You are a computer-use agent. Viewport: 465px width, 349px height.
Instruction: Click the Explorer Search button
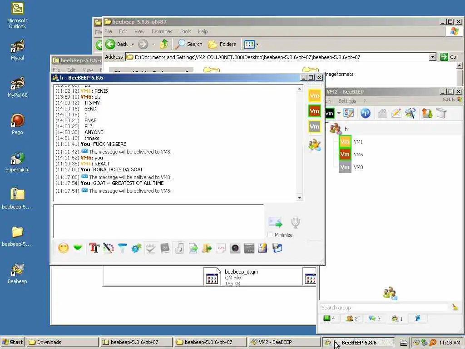[189, 44]
